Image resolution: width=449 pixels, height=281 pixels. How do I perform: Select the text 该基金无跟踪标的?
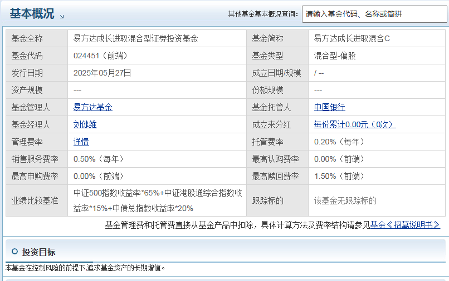pyautogui.click(x=345, y=201)
